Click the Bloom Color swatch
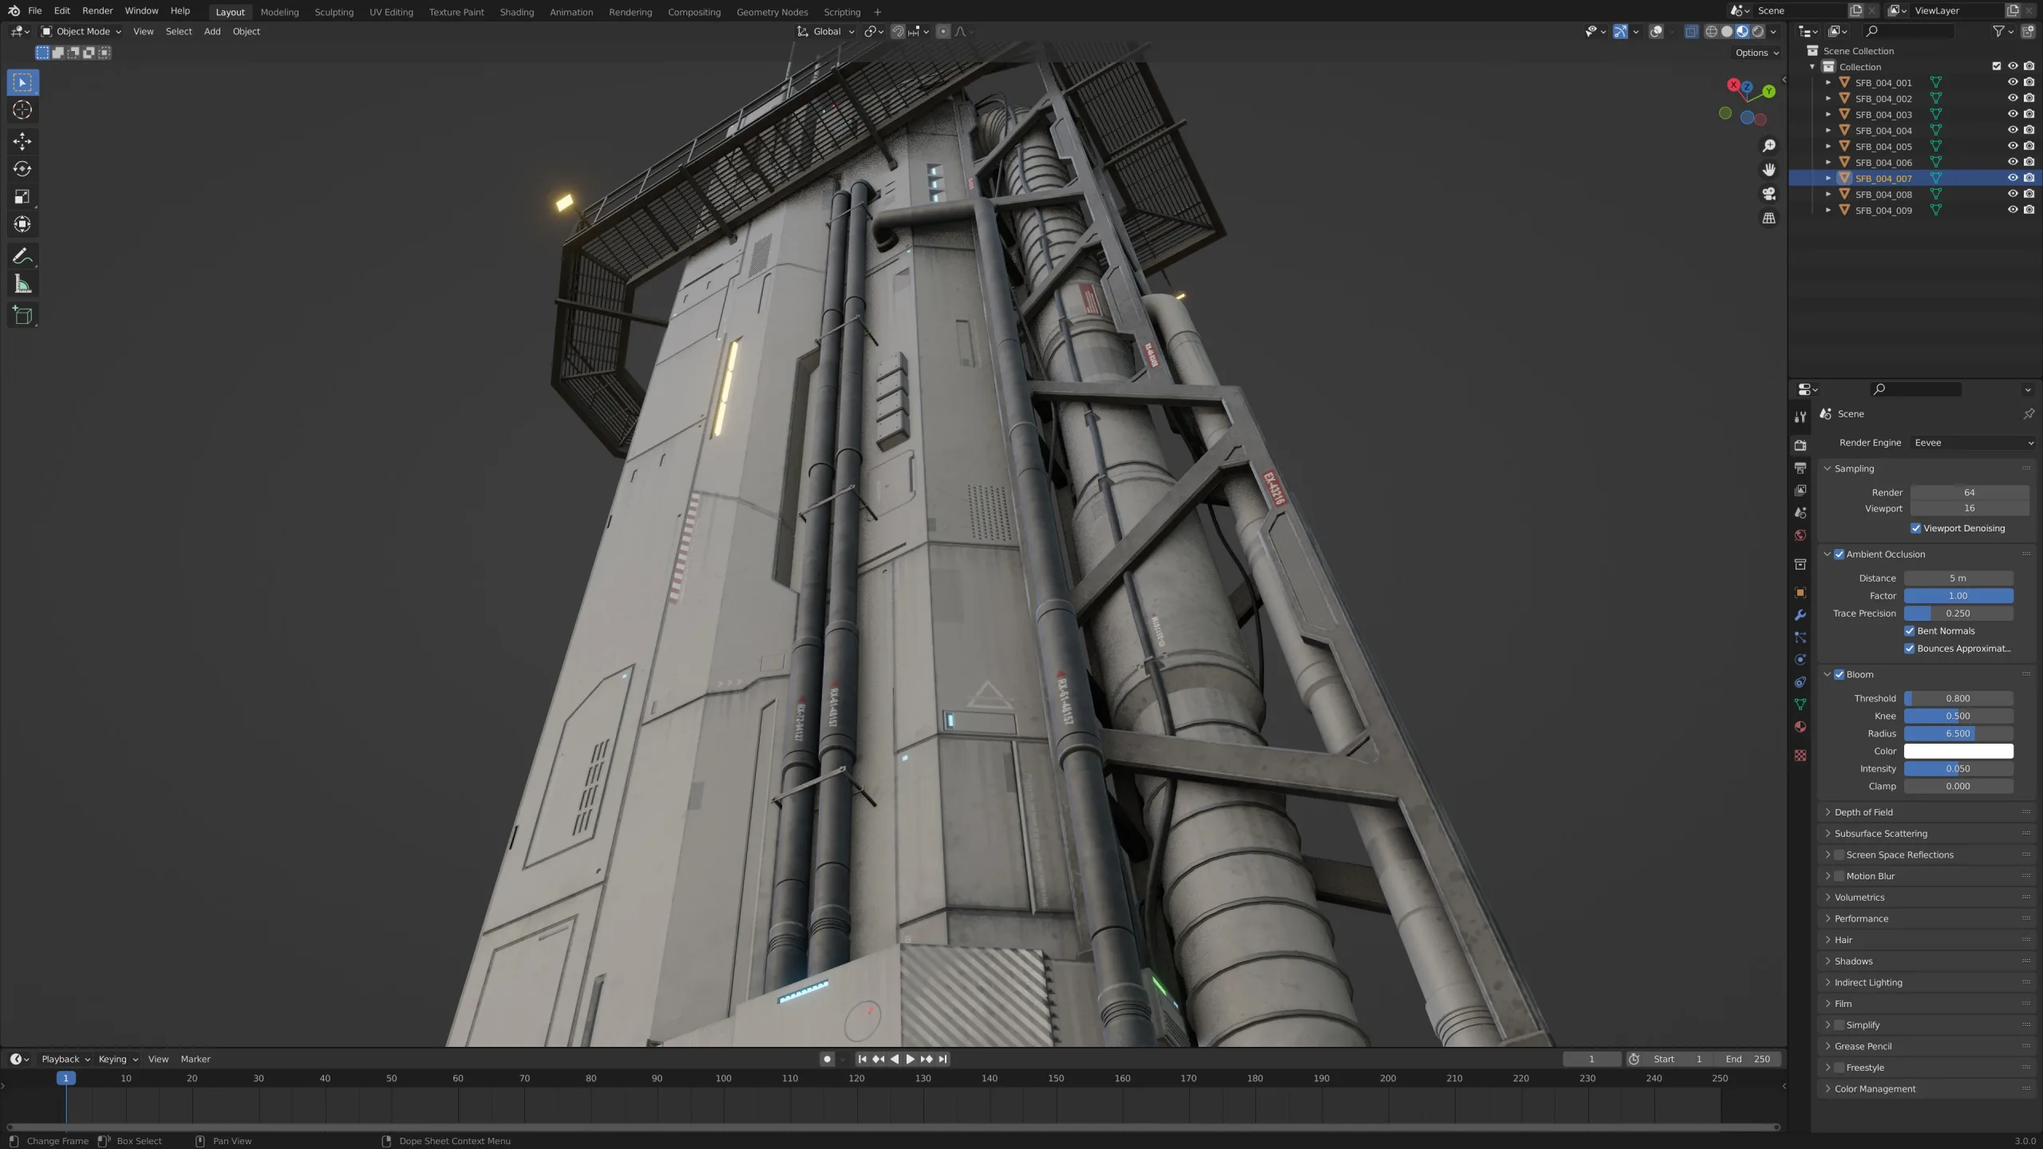Screen dimensions: 2043x1149 (x=1958, y=751)
